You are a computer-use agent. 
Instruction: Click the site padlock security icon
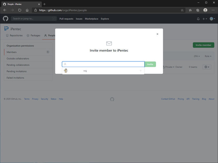pos(36,10)
